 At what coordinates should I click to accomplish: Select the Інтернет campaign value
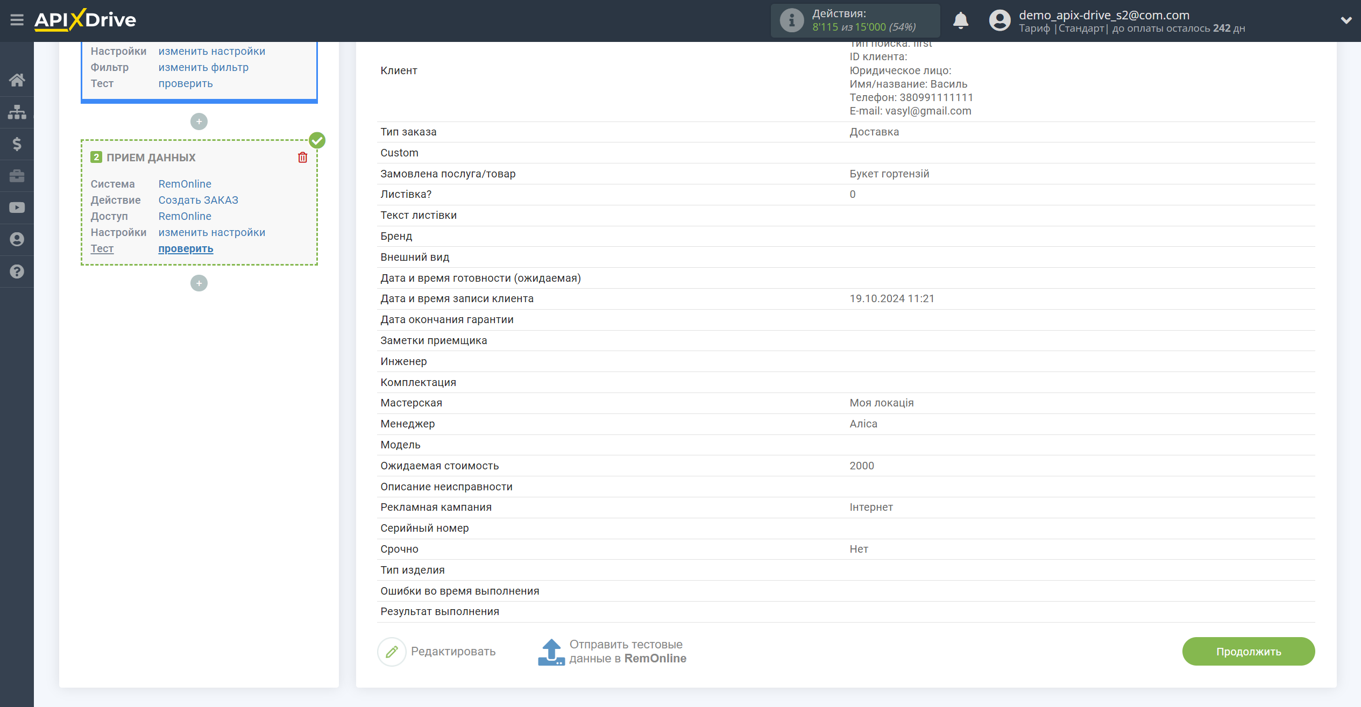pos(871,507)
